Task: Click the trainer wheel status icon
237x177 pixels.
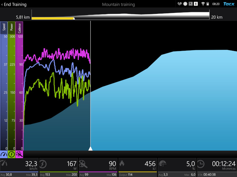Action: tap(185, 4)
